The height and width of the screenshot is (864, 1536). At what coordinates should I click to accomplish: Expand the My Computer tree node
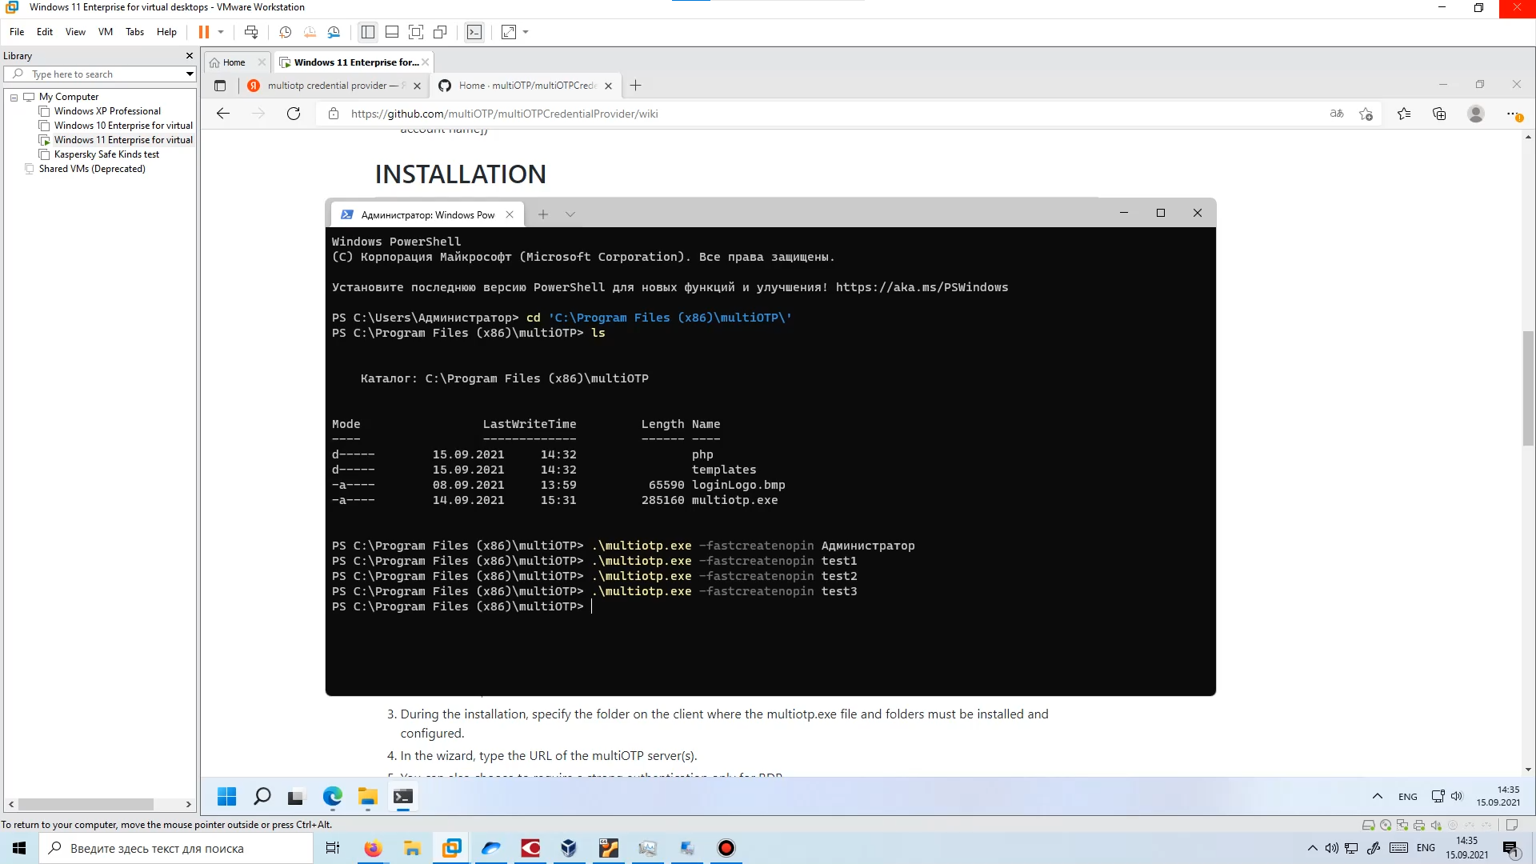14,96
